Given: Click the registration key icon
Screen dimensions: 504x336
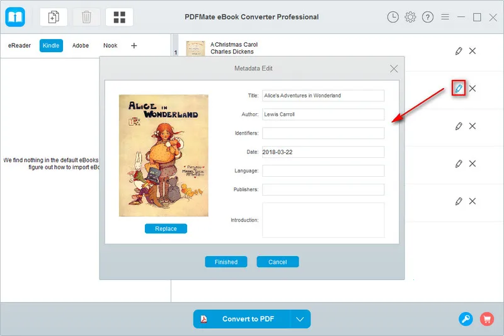Looking at the screenshot, I should coord(466,319).
